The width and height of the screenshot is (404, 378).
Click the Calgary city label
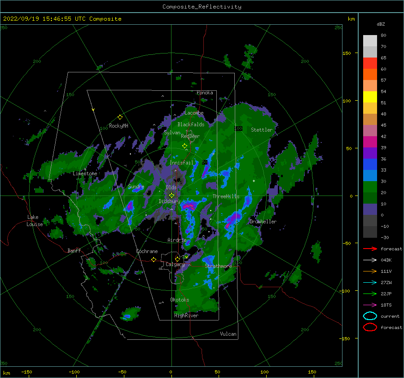175,264
